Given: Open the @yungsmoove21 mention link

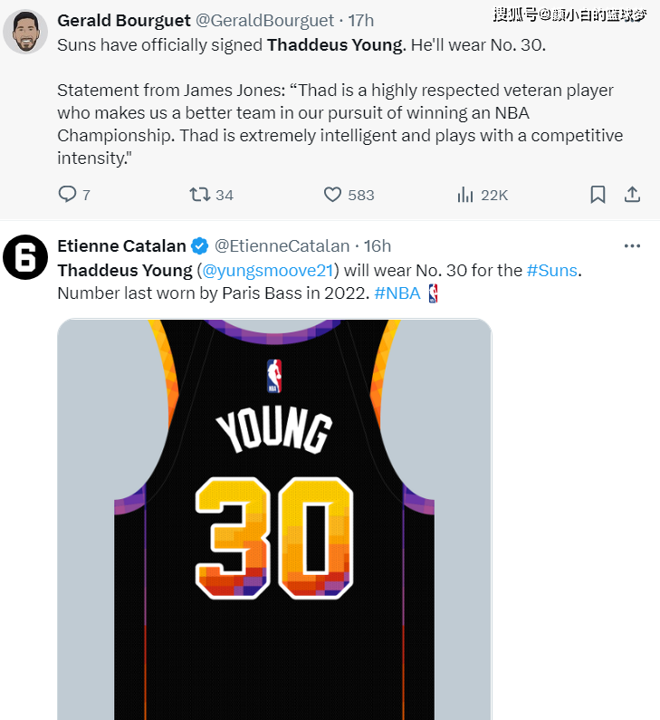Looking at the screenshot, I should click(268, 270).
